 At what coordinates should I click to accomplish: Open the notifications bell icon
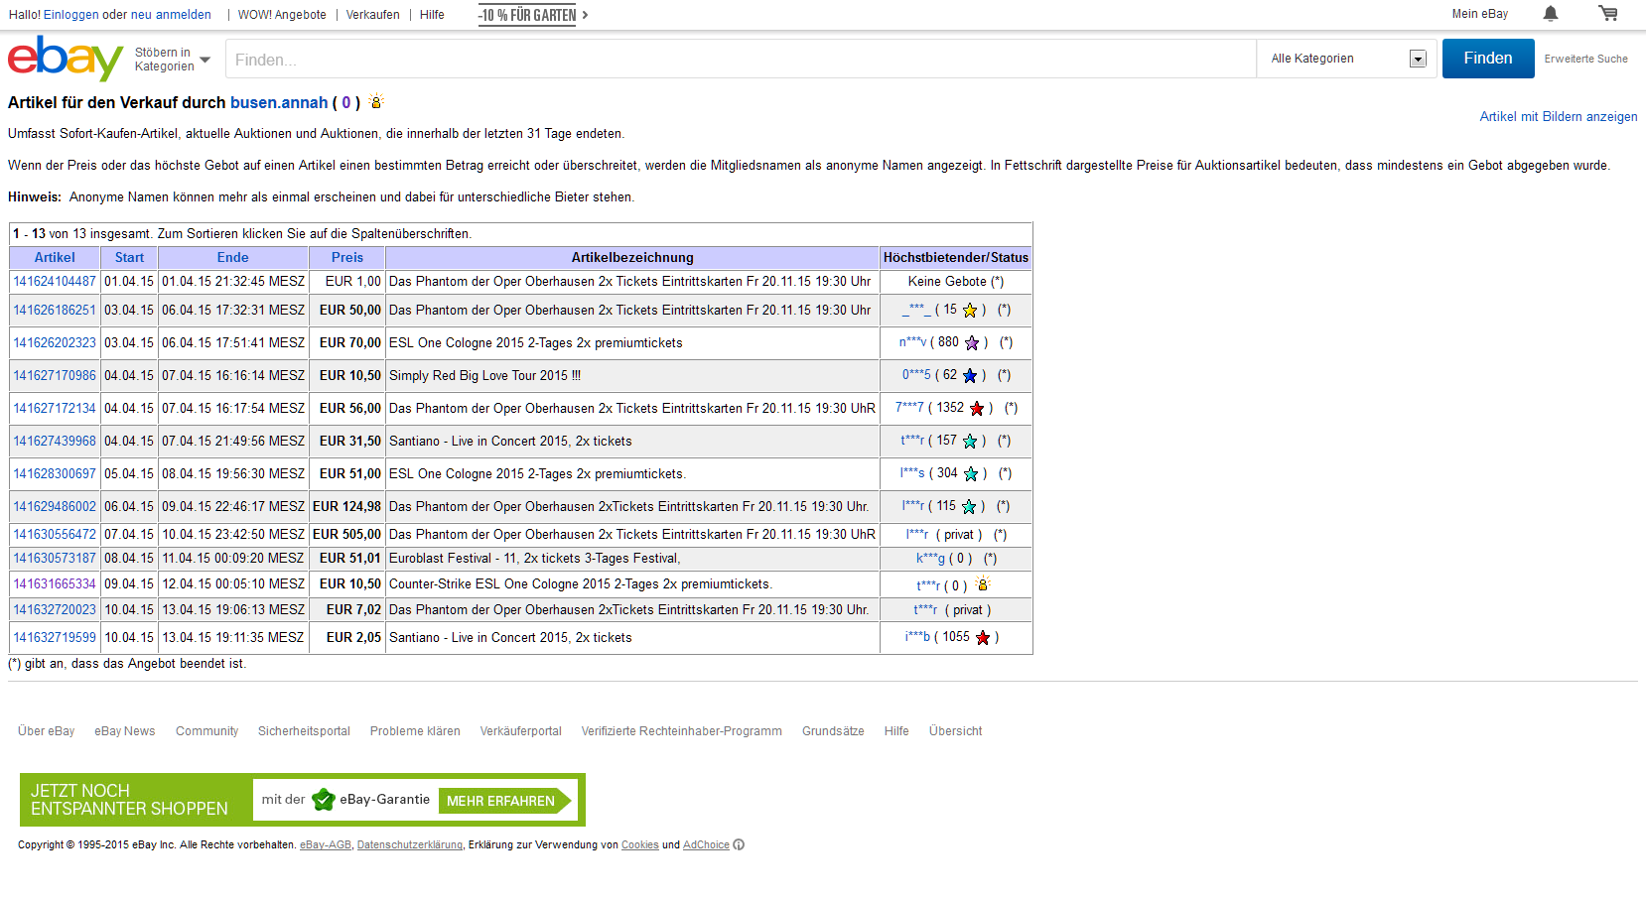(1551, 13)
